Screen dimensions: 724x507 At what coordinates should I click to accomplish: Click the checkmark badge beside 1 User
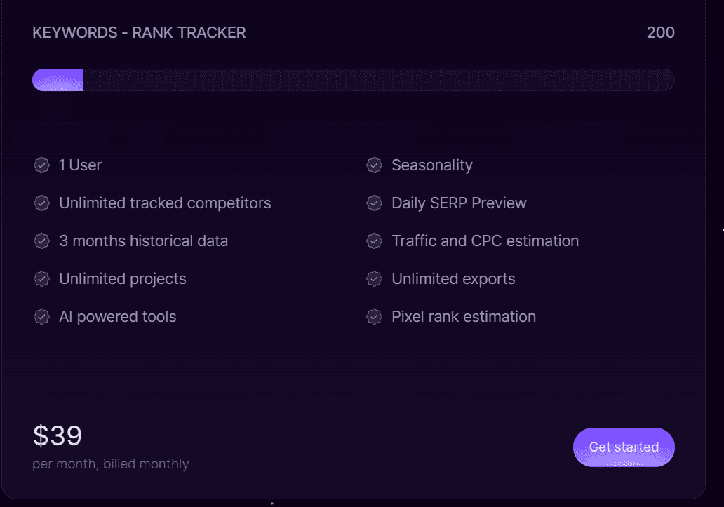tap(41, 165)
